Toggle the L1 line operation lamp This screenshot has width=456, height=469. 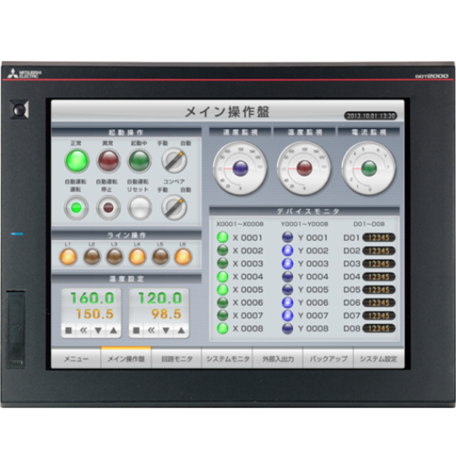[x=68, y=257]
